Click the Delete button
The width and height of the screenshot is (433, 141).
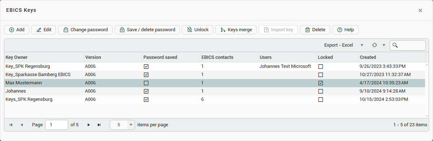[315, 30]
